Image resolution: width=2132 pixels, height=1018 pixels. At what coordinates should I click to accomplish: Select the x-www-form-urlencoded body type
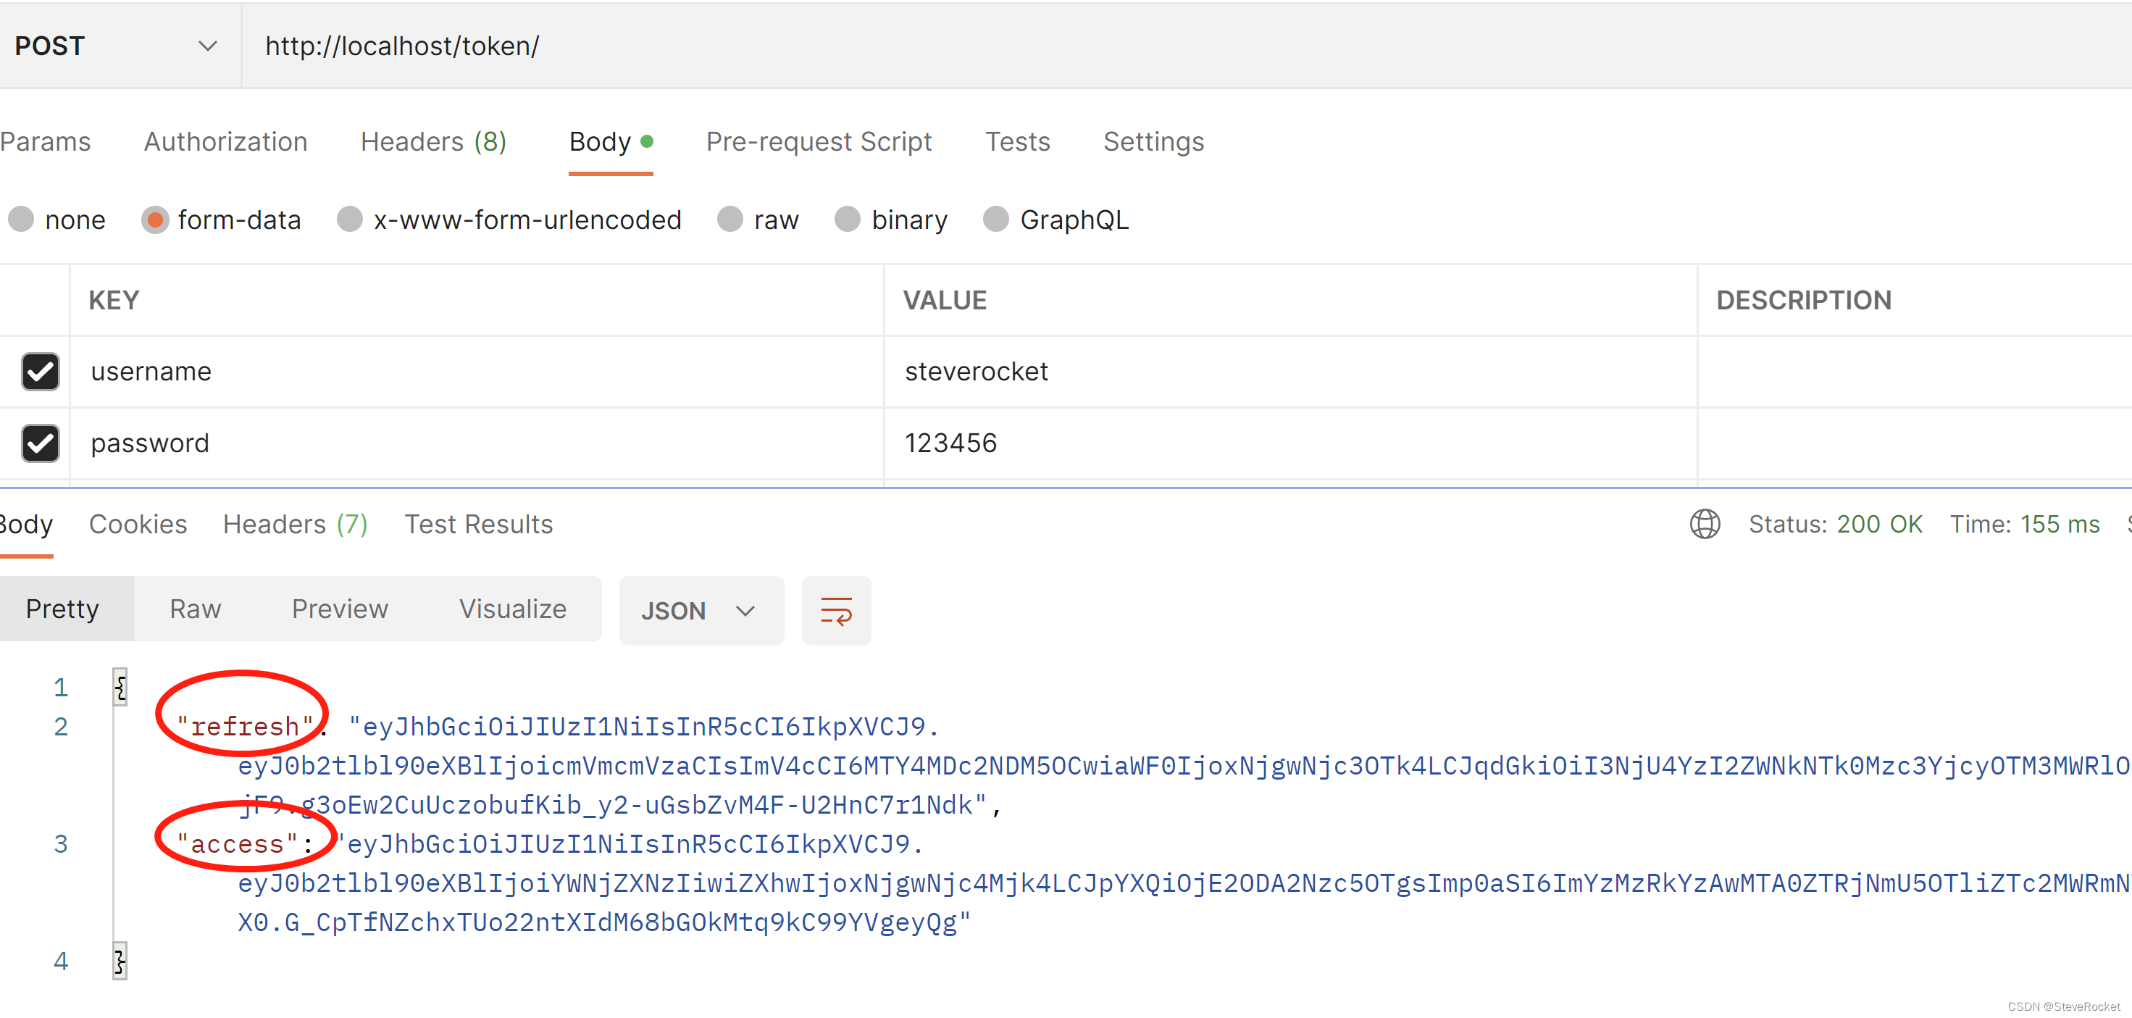click(x=350, y=219)
